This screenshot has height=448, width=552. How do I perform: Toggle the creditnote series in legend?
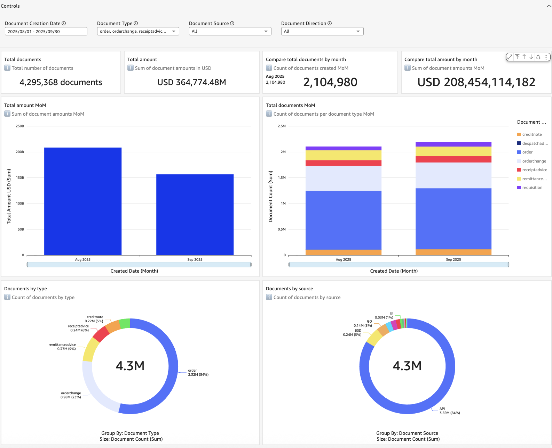[x=532, y=134]
